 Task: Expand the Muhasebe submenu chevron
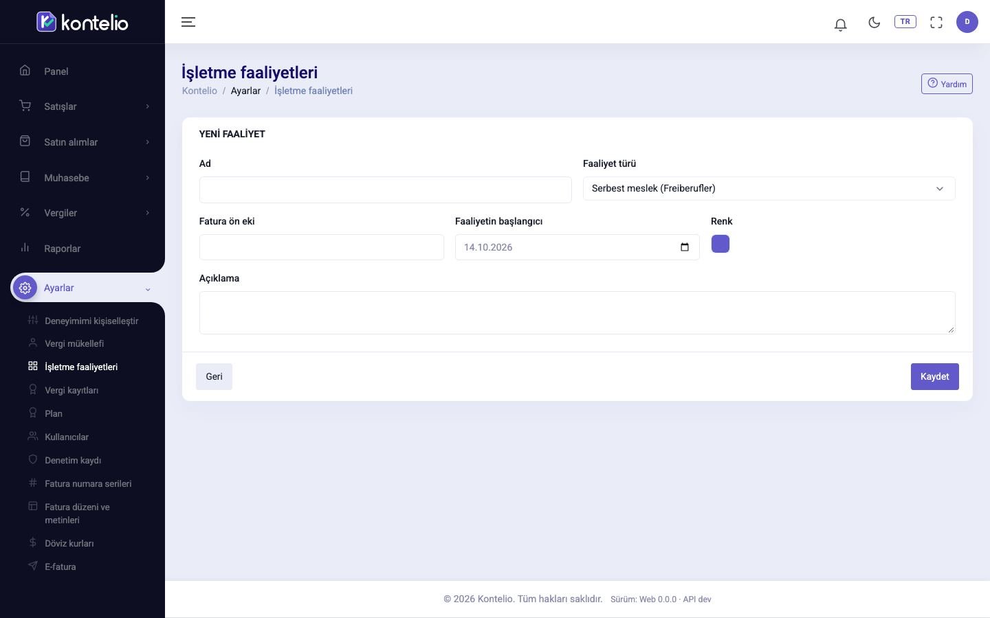pos(147,178)
